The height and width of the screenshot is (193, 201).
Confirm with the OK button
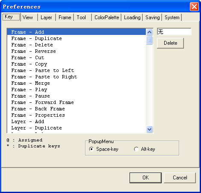pos(145,178)
